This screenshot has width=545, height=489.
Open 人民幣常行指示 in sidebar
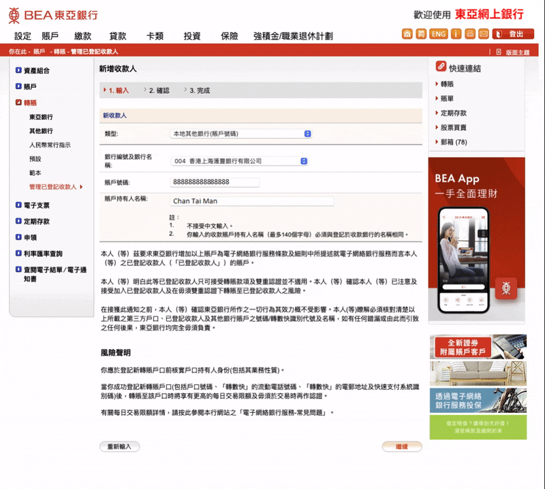coord(50,145)
